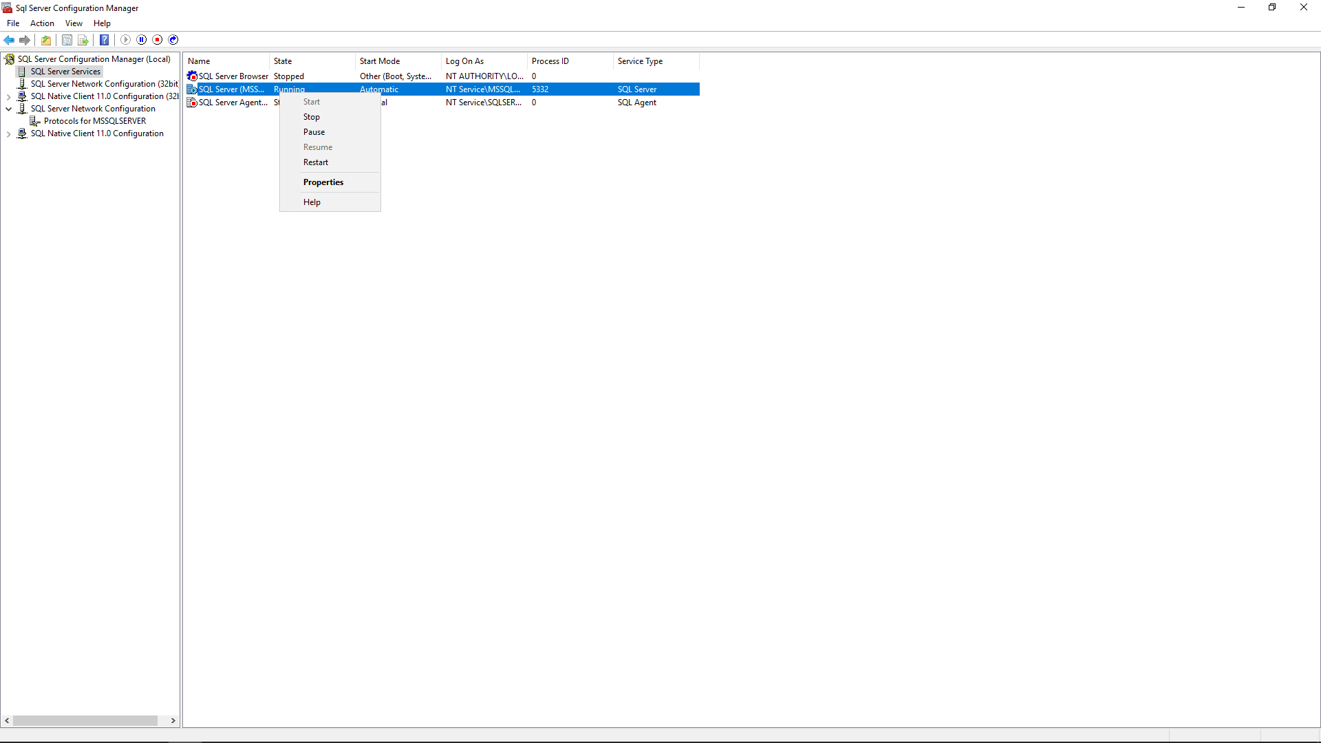Click the Pause Service toolbar icon
The width and height of the screenshot is (1321, 743).
click(x=142, y=40)
